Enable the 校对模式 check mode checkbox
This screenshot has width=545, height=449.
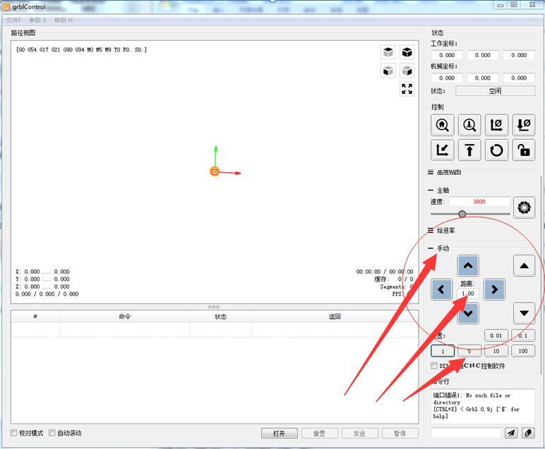14,433
